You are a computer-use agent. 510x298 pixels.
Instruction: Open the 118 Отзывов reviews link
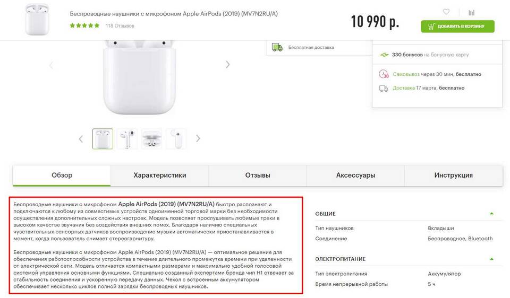[120, 25]
